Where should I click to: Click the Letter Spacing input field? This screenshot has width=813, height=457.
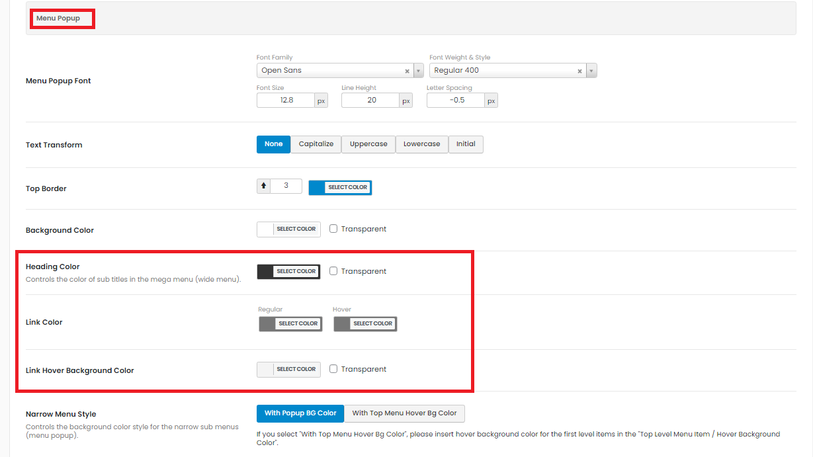(x=456, y=101)
